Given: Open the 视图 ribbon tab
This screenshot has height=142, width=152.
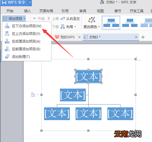Looking at the screenshot, I should tap(100, 11).
